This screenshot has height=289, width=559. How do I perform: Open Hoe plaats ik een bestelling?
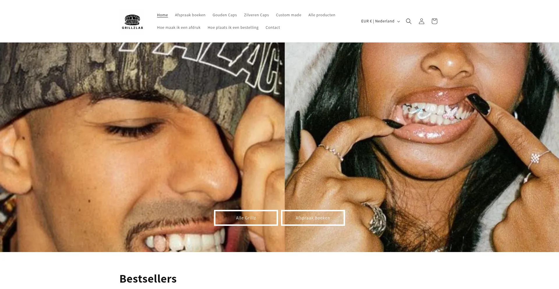coord(233,28)
